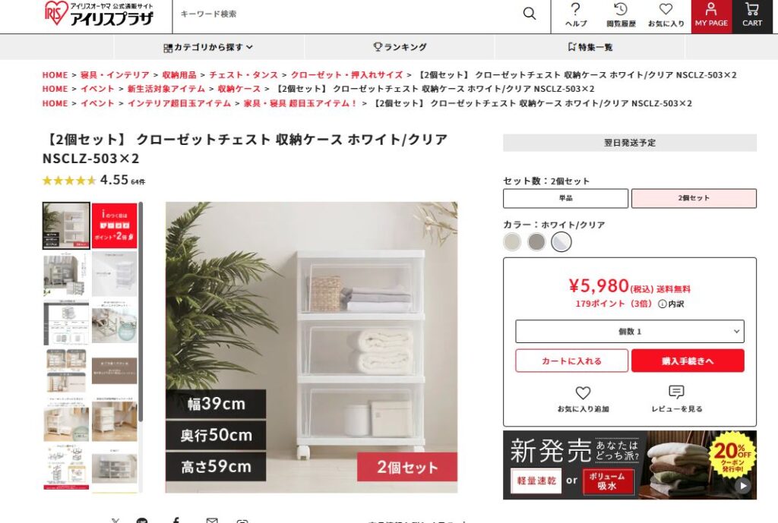Click the info icon next to 内訳
The height and width of the screenshot is (523, 778).
tap(662, 304)
